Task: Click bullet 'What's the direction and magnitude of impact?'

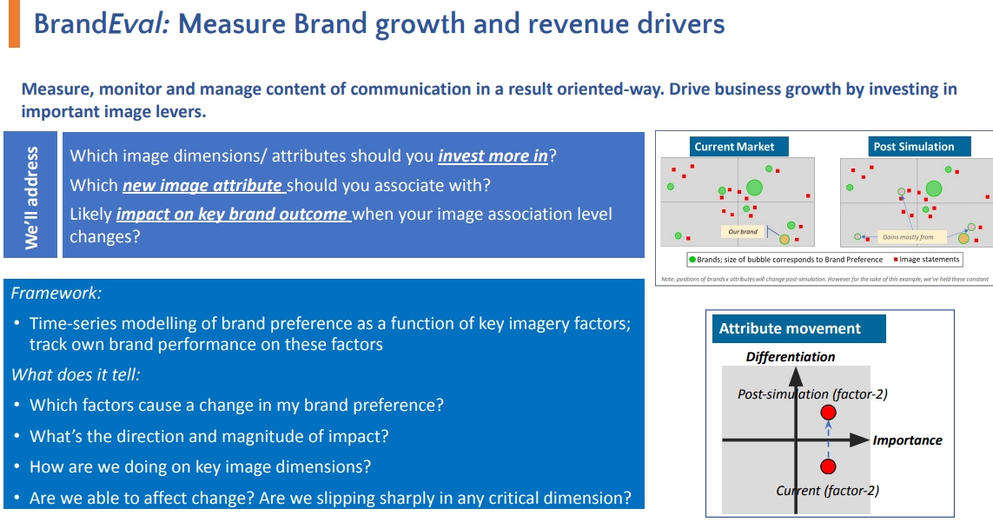Action: pos(209,437)
